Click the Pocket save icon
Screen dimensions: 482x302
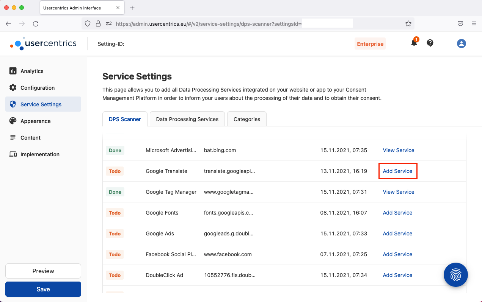(x=460, y=23)
